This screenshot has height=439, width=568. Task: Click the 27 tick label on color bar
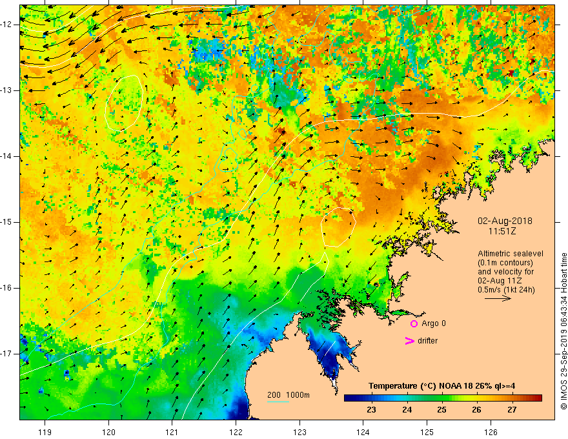click(511, 410)
